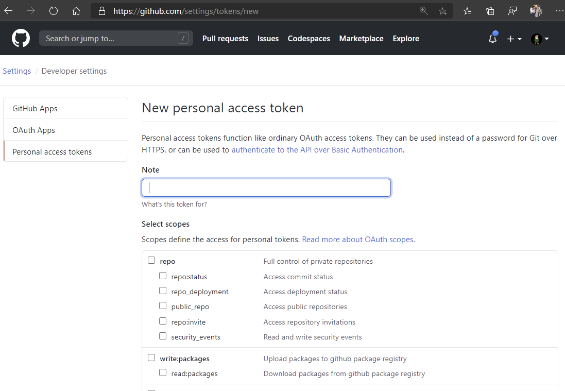Open the notifications bell
565x391 pixels.
pos(493,39)
